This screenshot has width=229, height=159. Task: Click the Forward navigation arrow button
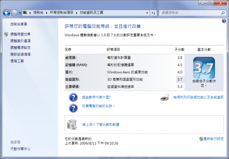(14, 13)
